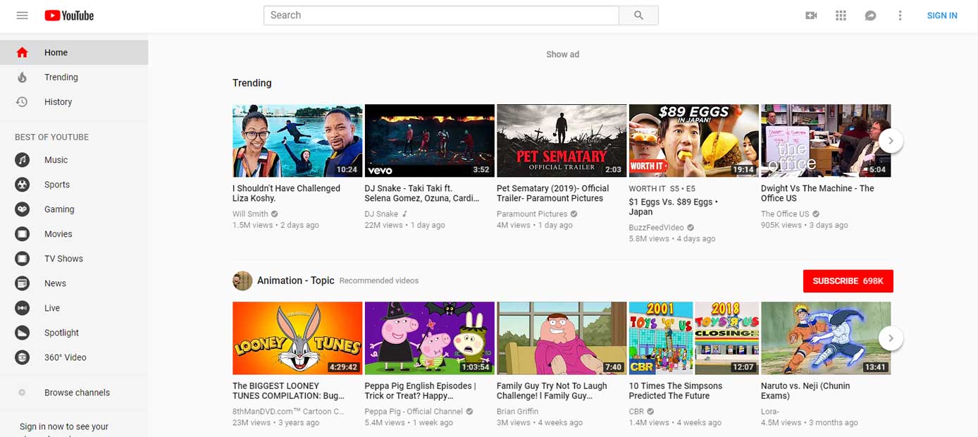The height and width of the screenshot is (437, 978).
Task: Open Movies in the sidebar
Action: point(74,234)
